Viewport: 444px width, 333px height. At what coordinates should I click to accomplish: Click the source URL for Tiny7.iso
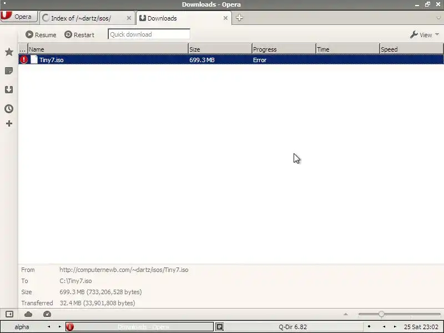pyautogui.click(x=124, y=270)
